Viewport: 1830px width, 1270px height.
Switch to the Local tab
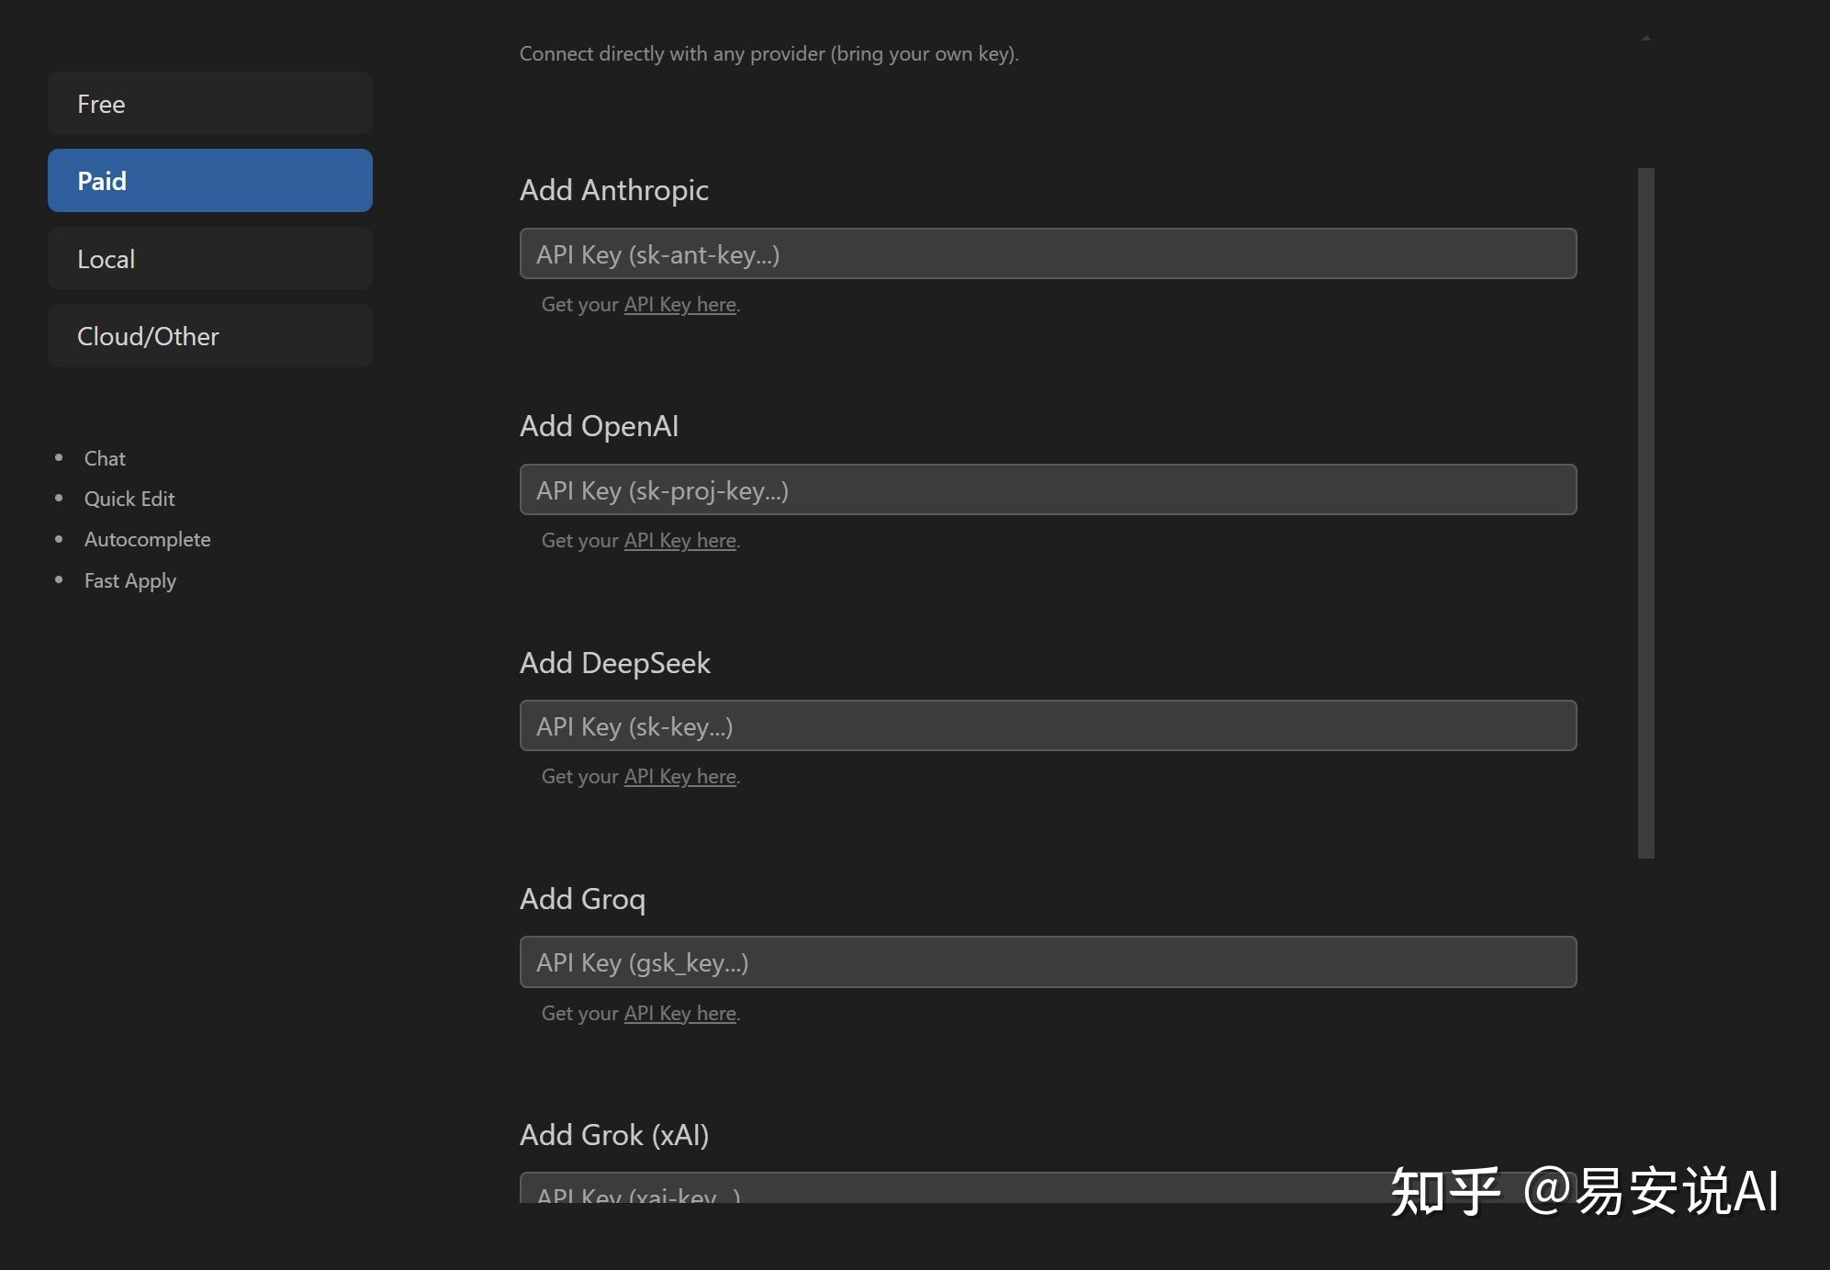point(209,258)
